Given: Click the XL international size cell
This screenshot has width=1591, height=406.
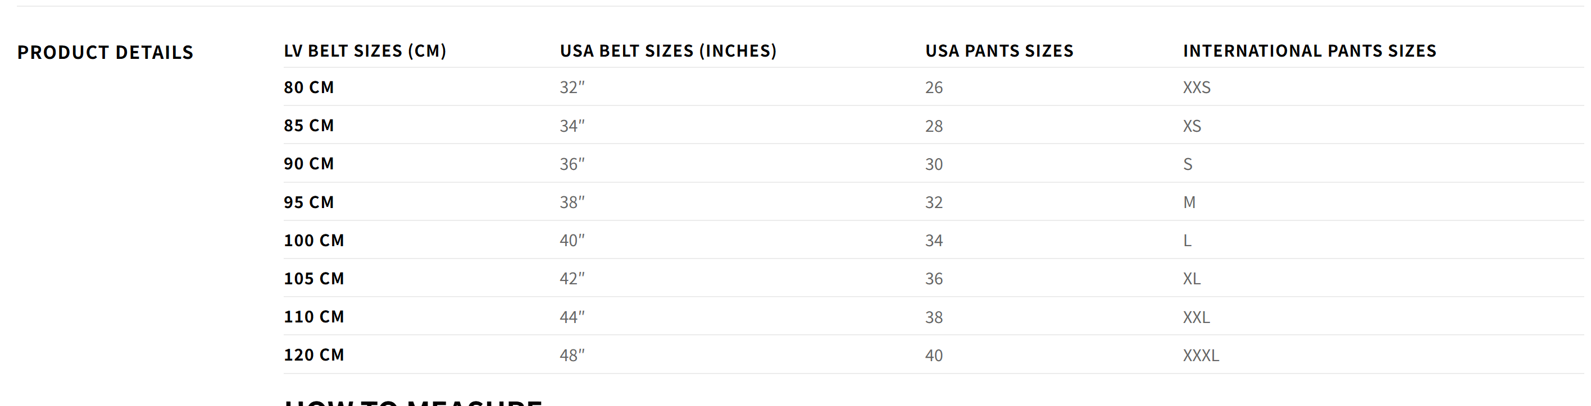Looking at the screenshot, I should pyautogui.click(x=1192, y=279).
